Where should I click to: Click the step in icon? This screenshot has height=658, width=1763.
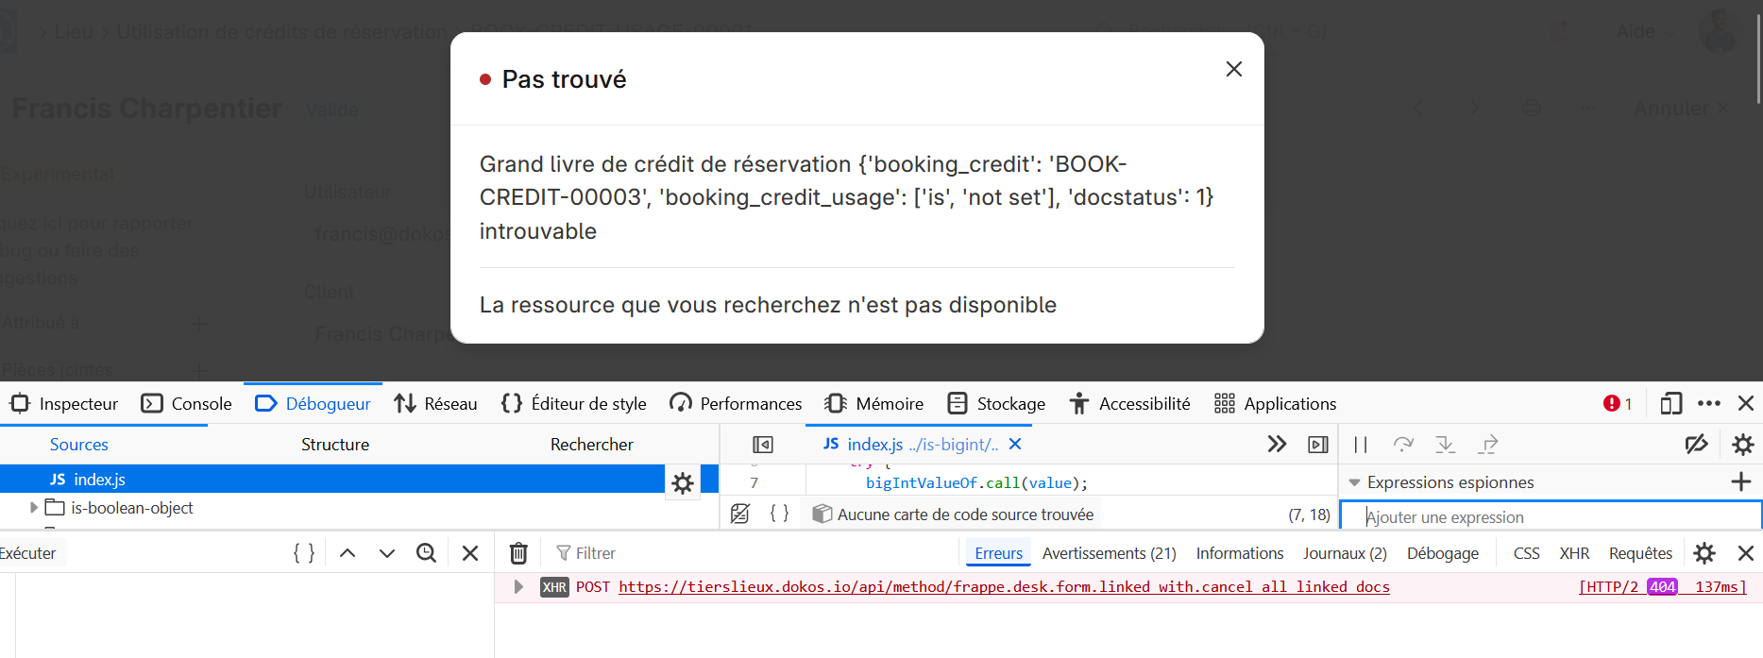pyautogui.click(x=1445, y=445)
